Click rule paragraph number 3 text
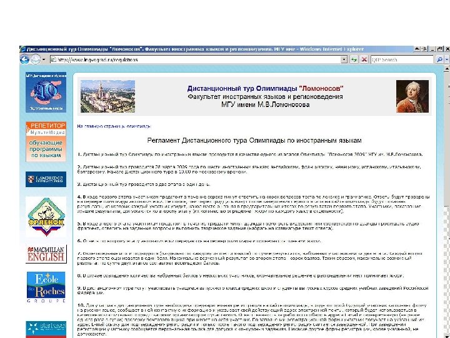The width and height of the screenshot is (450, 338). click(144, 184)
